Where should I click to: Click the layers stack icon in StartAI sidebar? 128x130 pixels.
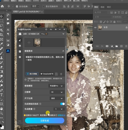coord(20,46)
